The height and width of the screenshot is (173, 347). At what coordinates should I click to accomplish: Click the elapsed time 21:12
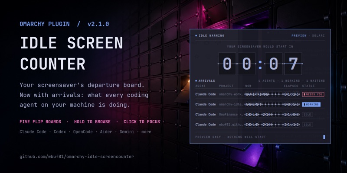tap(291, 125)
